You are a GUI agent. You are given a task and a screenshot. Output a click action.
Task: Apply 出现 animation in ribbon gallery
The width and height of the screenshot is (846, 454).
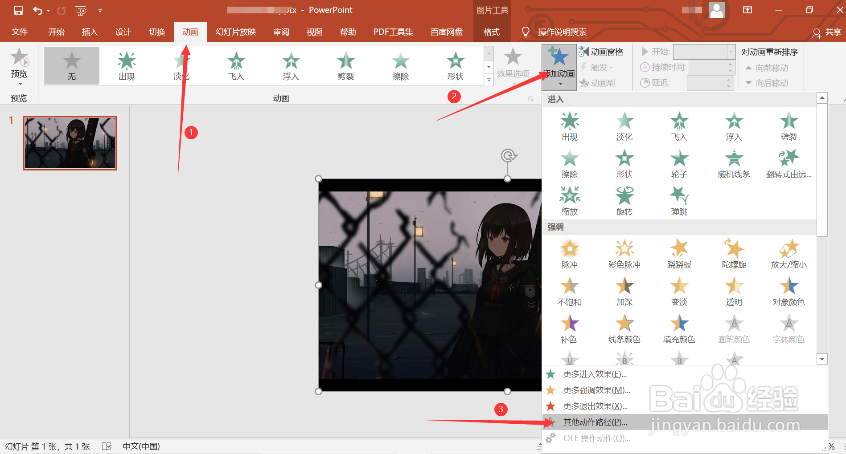coord(127,66)
